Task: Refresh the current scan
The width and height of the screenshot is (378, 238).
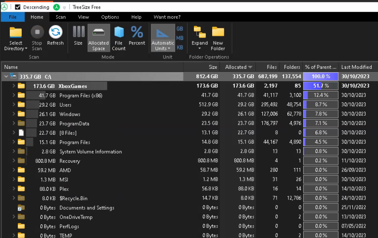Action: [56, 36]
